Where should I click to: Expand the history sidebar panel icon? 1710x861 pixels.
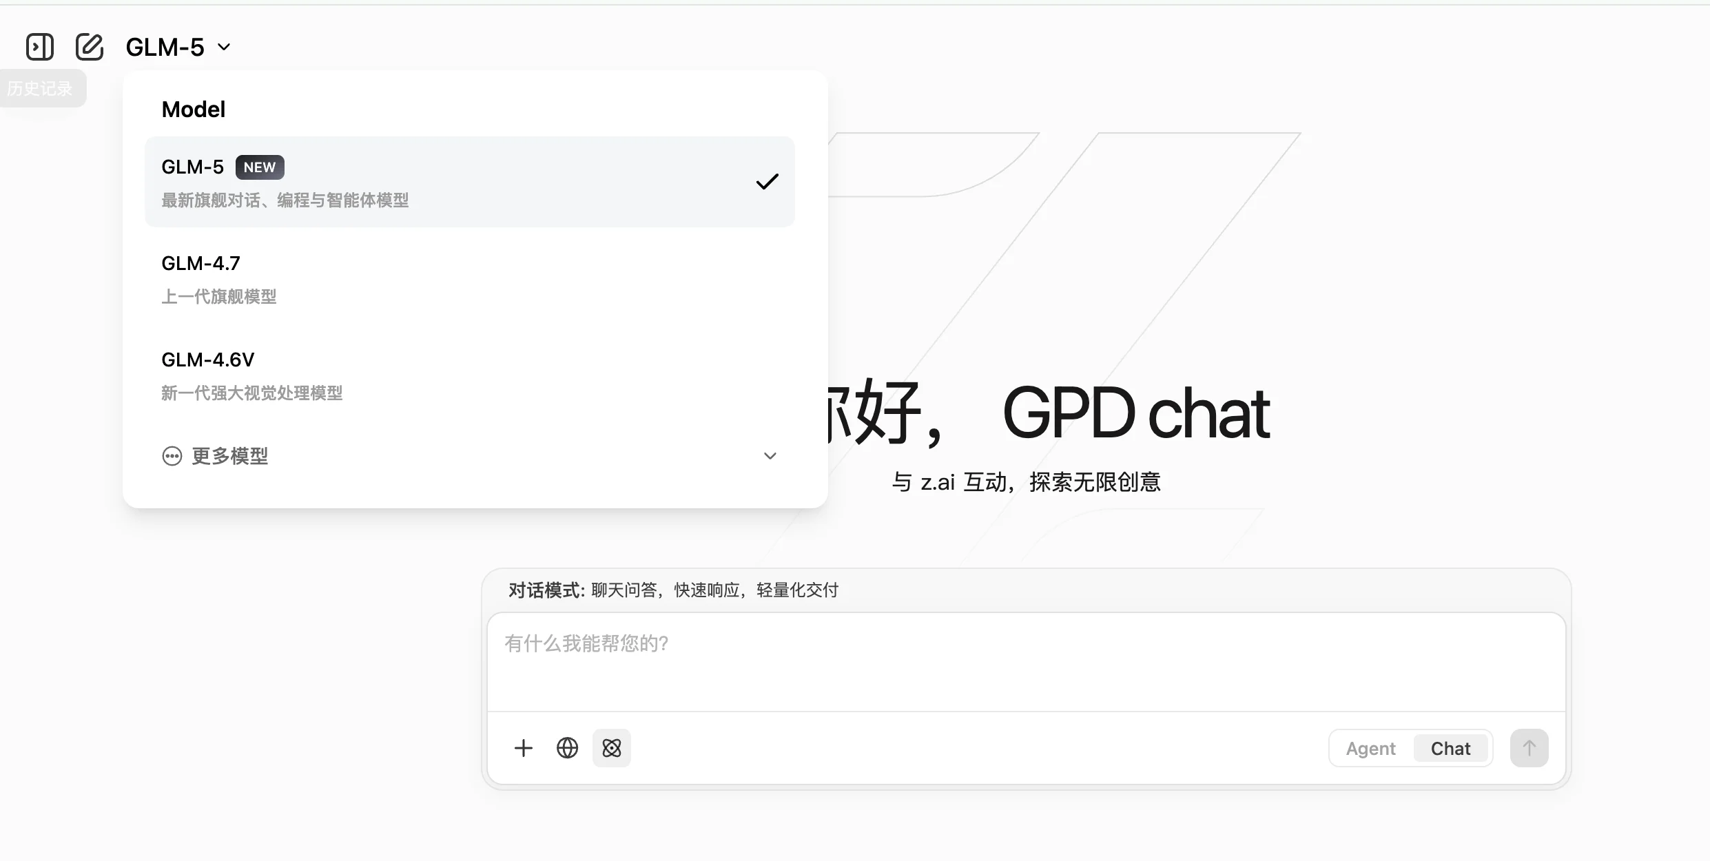click(39, 46)
